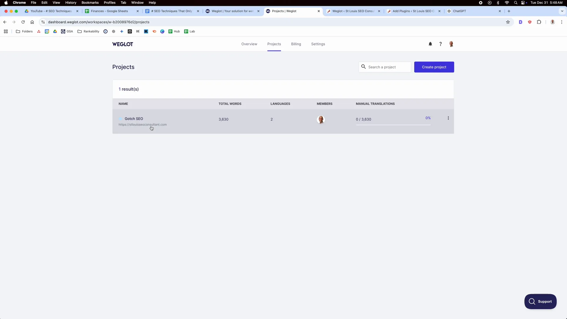
Task: Click the Weglot logo
Action: click(123, 44)
